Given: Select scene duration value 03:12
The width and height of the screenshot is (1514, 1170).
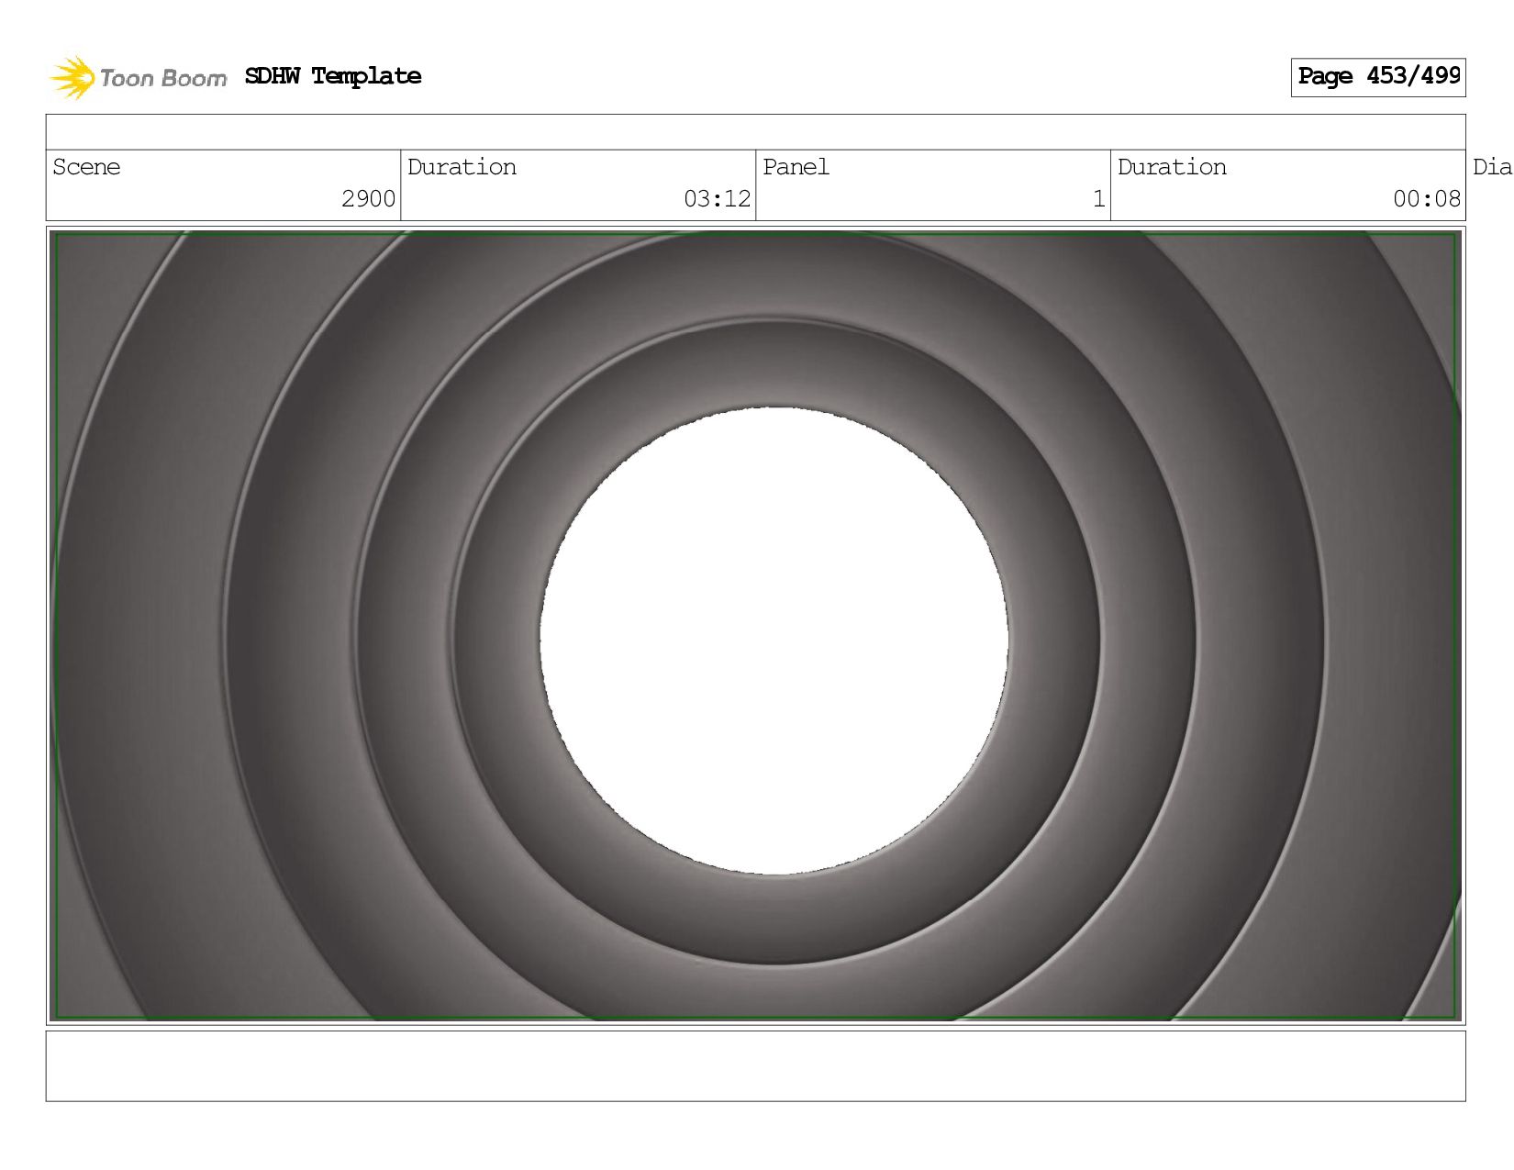Looking at the screenshot, I should [x=718, y=199].
